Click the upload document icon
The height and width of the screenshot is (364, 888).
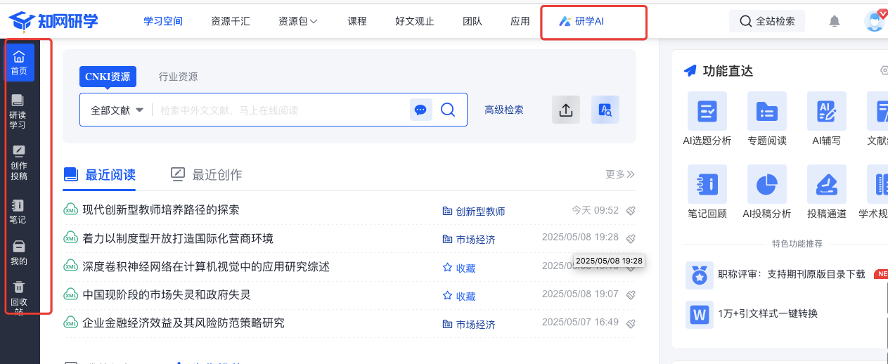(x=566, y=110)
